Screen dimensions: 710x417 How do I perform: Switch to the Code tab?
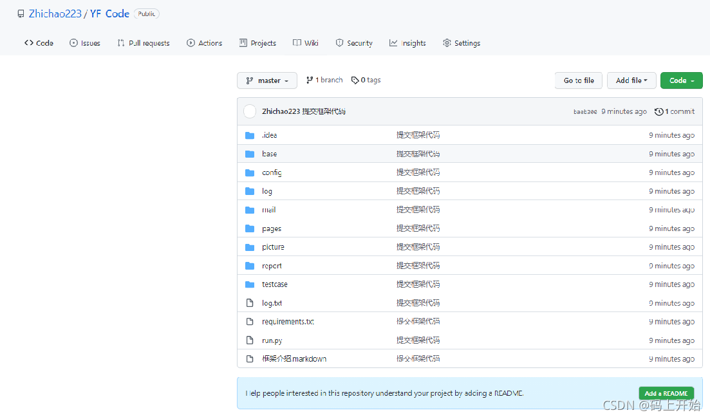(39, 43)
